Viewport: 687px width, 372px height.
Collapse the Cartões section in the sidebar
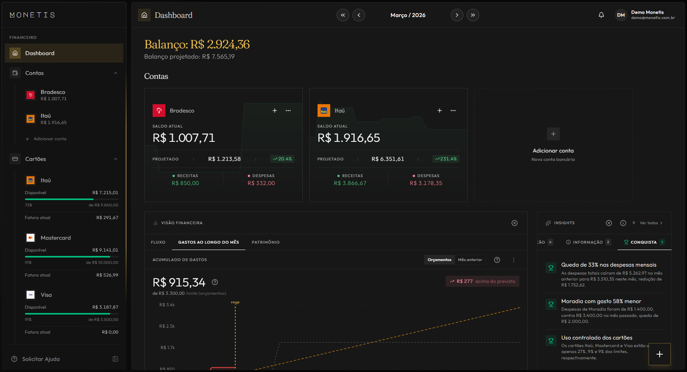pyautogui.click(x=116, y=159)
